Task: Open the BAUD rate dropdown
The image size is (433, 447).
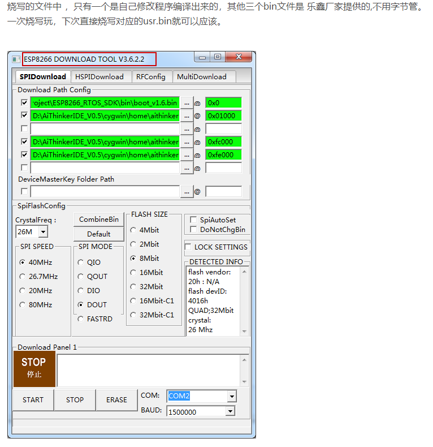Action: [x=231, y=412]
